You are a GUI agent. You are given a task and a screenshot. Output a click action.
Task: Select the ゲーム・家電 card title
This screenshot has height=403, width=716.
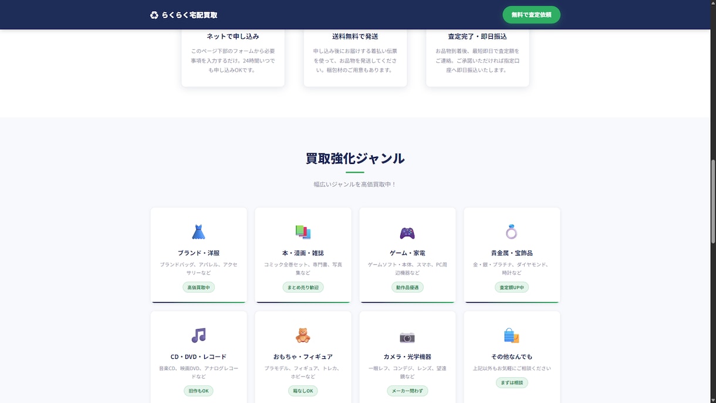(x=407, y=253)
